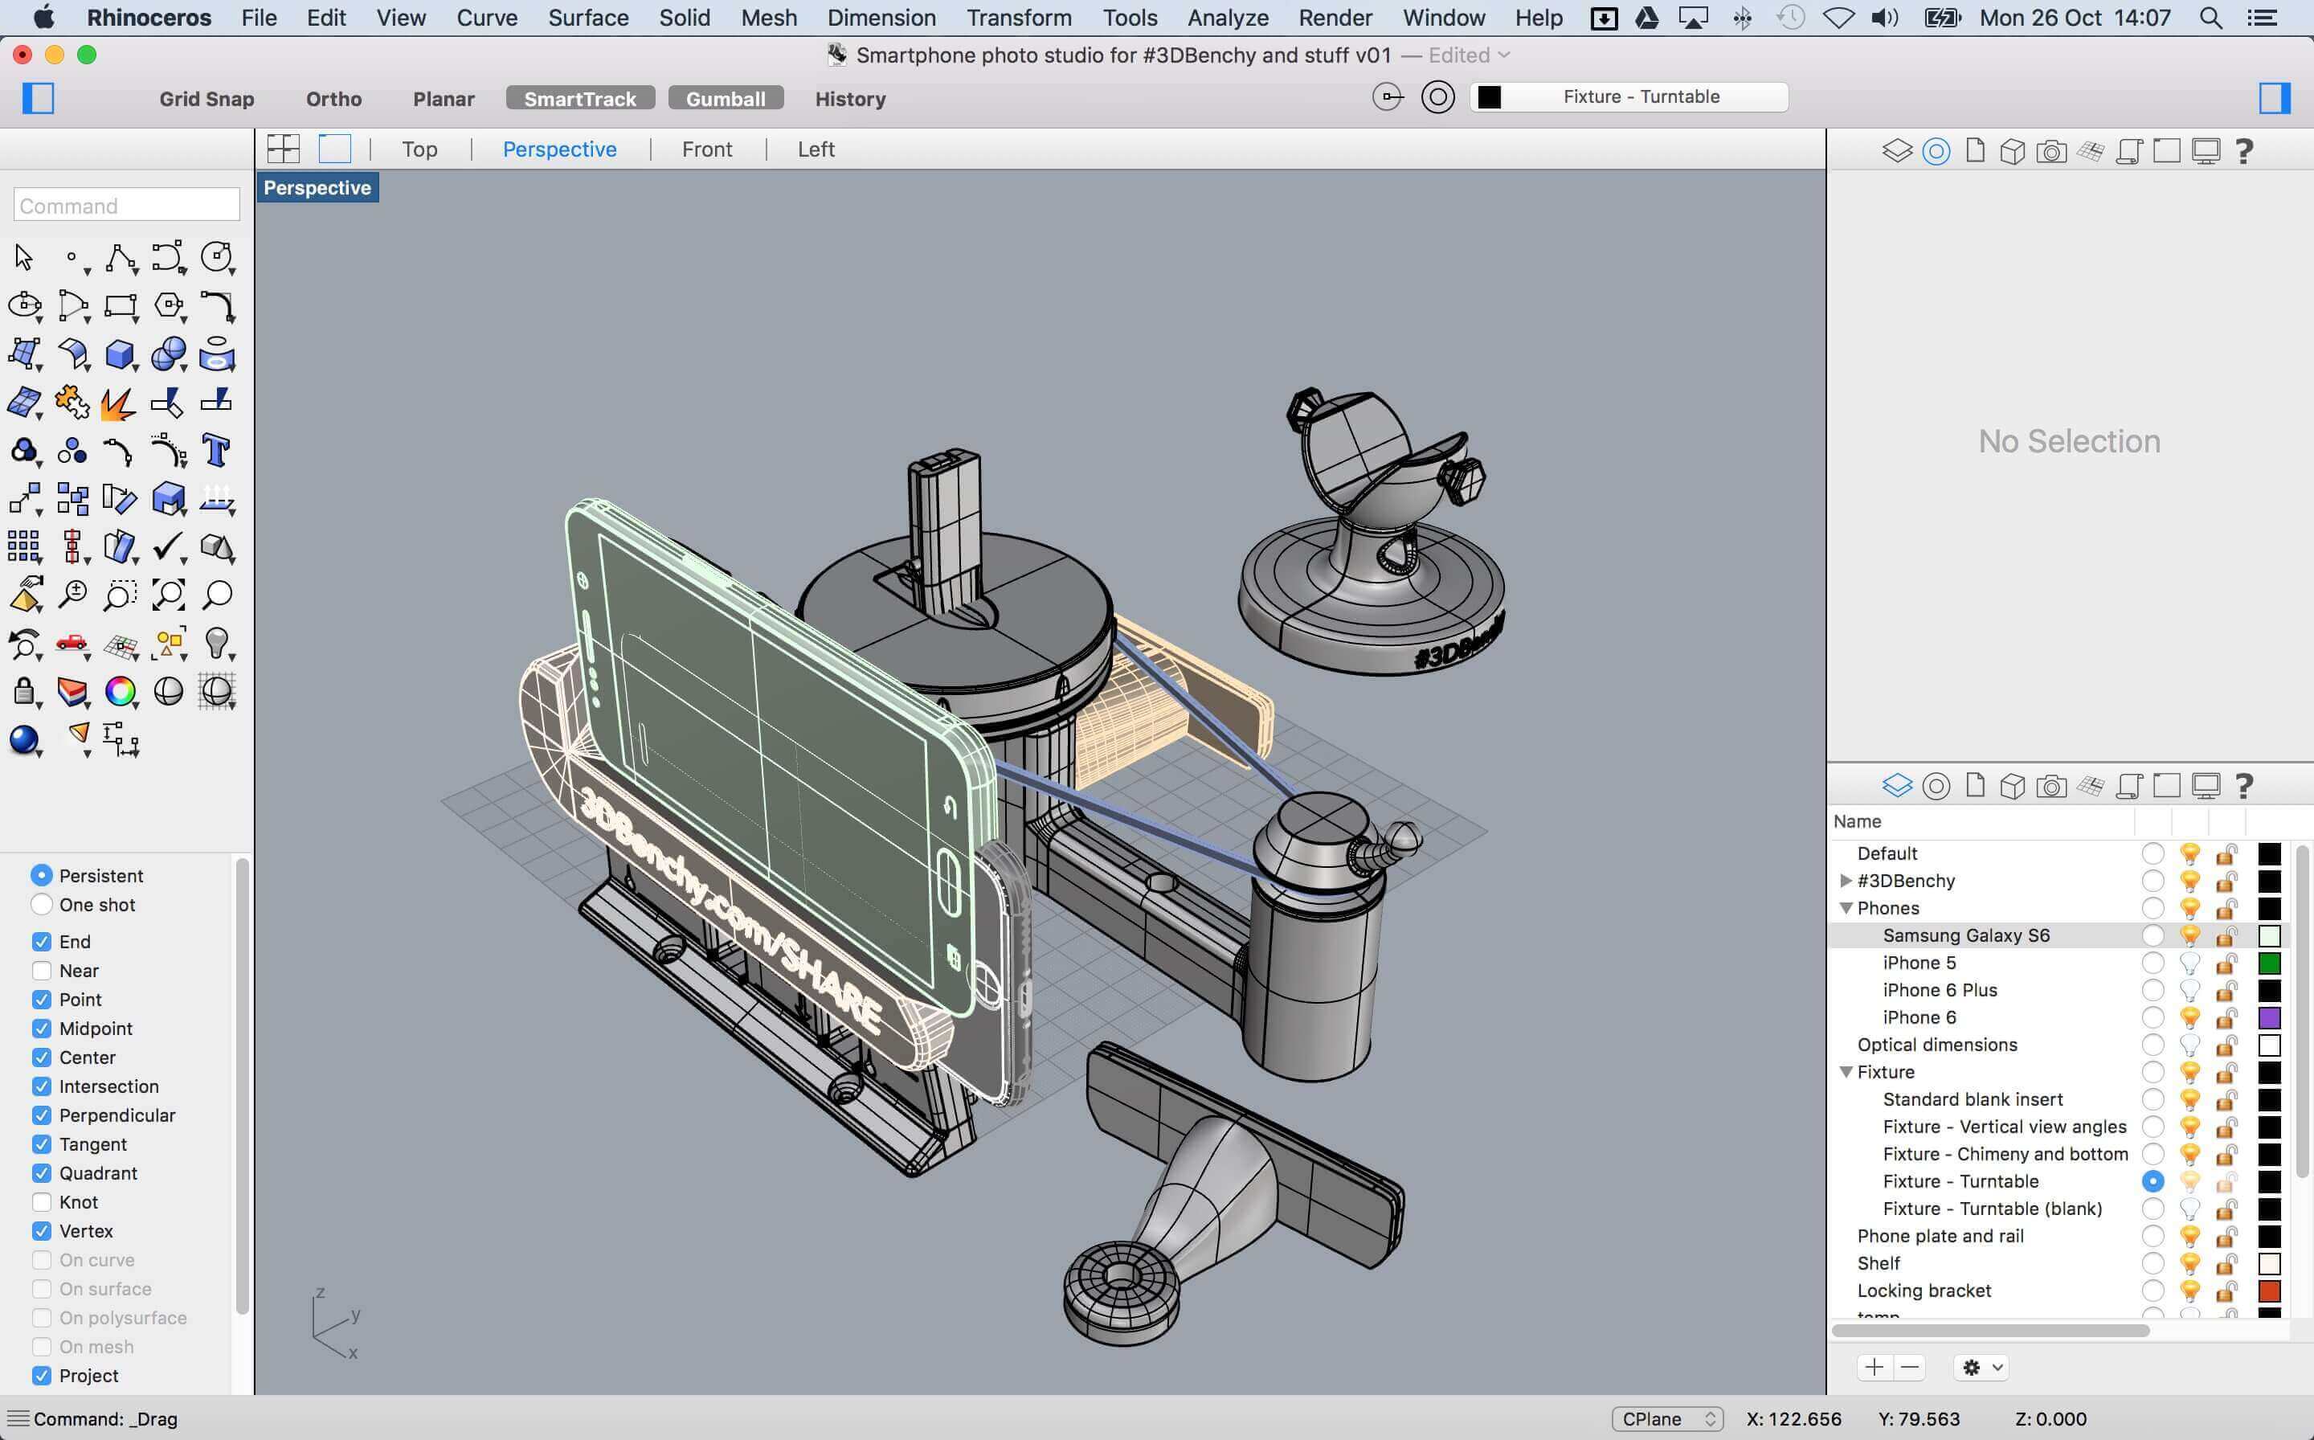
Task: Click the Zoom extents magnifier icon
Action: pyautogui.click(x=169, y=595)
